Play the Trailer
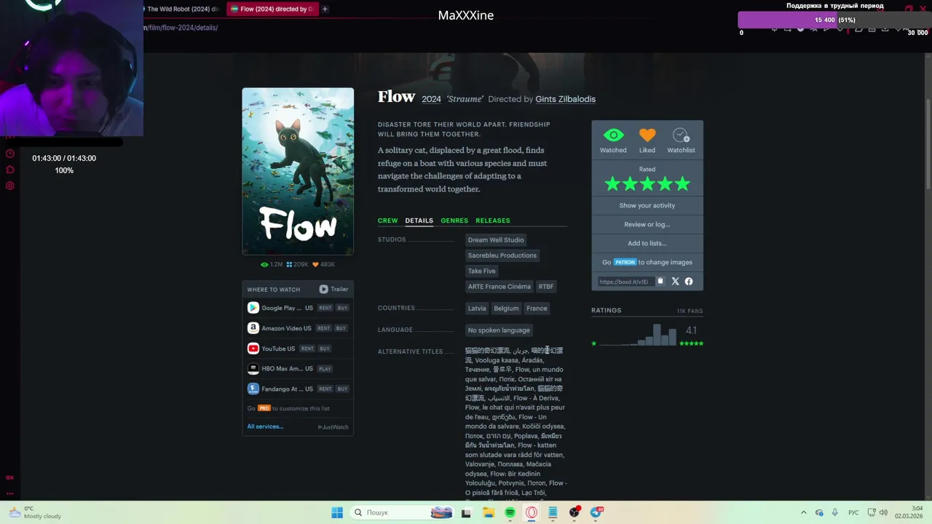This screenshot has height=524, width=932. (333, 289)
